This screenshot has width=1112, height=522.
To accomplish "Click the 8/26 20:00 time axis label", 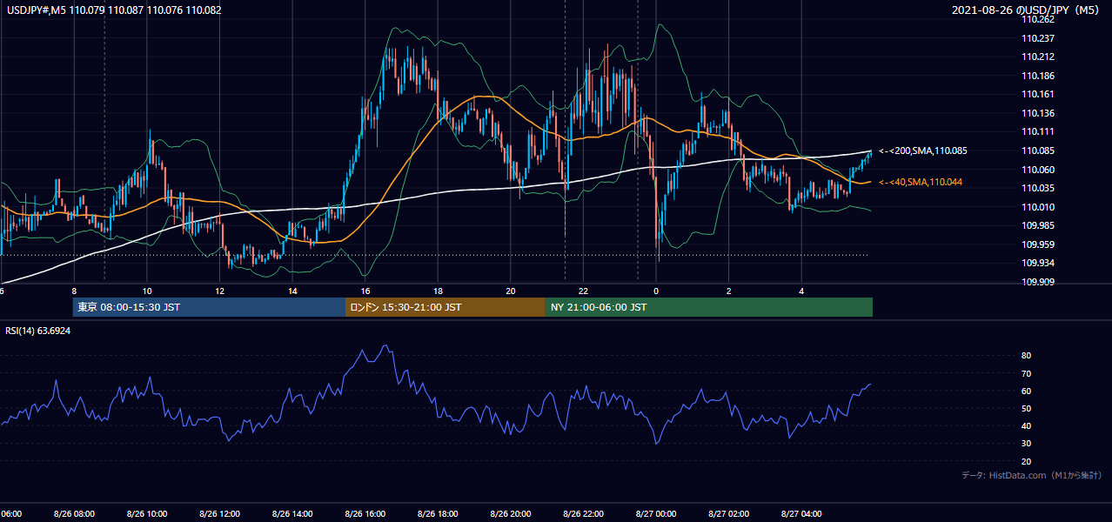I will tap(511, 514).
